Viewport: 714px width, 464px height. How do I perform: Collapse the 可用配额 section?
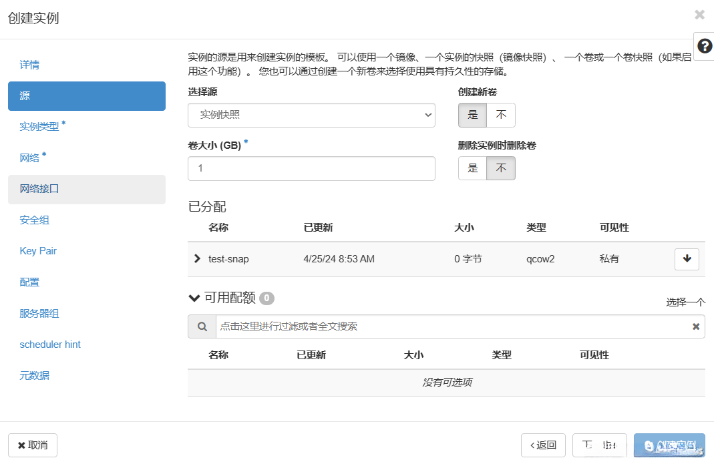point(194,298)
